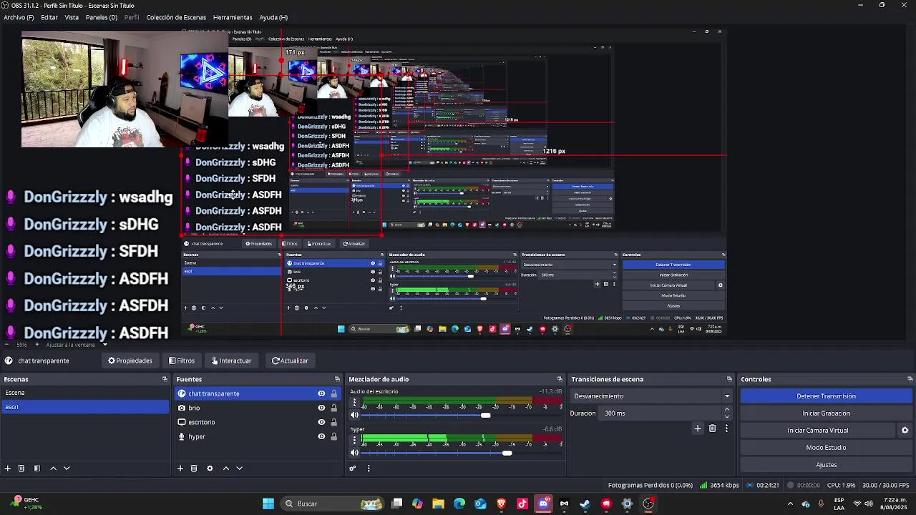Open Ajustes settings button

coord(826,465)
